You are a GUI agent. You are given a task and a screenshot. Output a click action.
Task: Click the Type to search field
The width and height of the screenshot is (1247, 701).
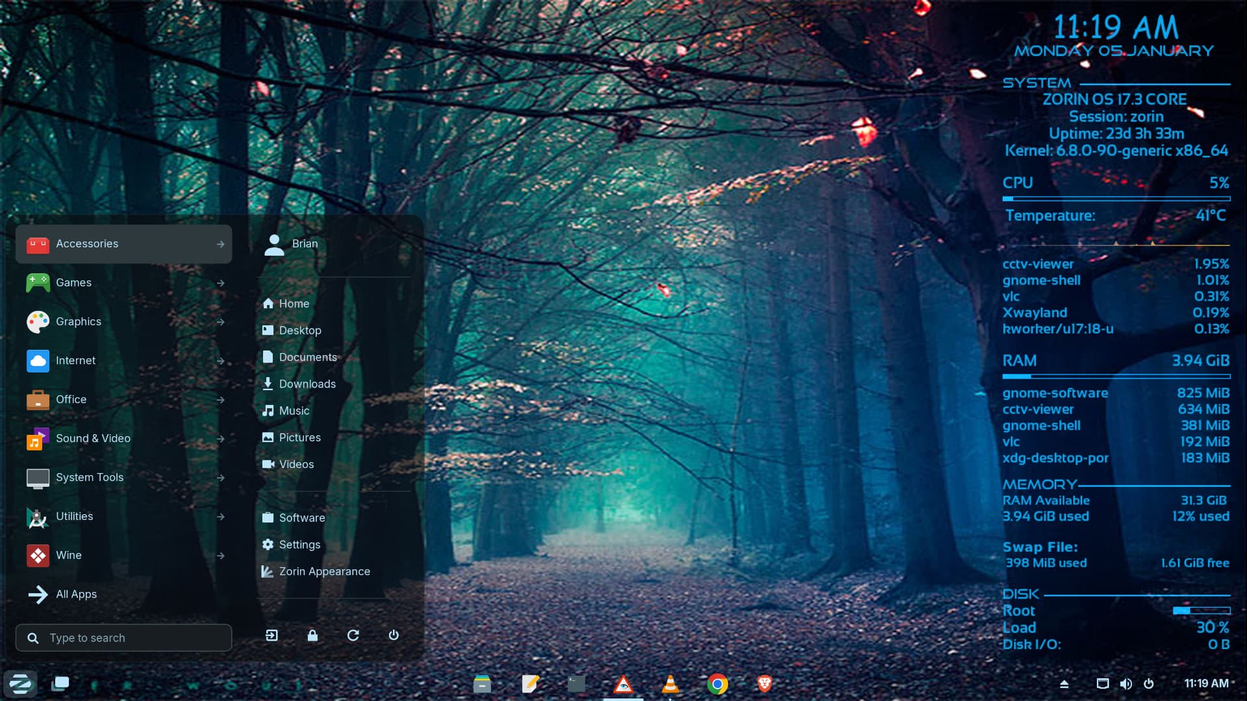123,638
